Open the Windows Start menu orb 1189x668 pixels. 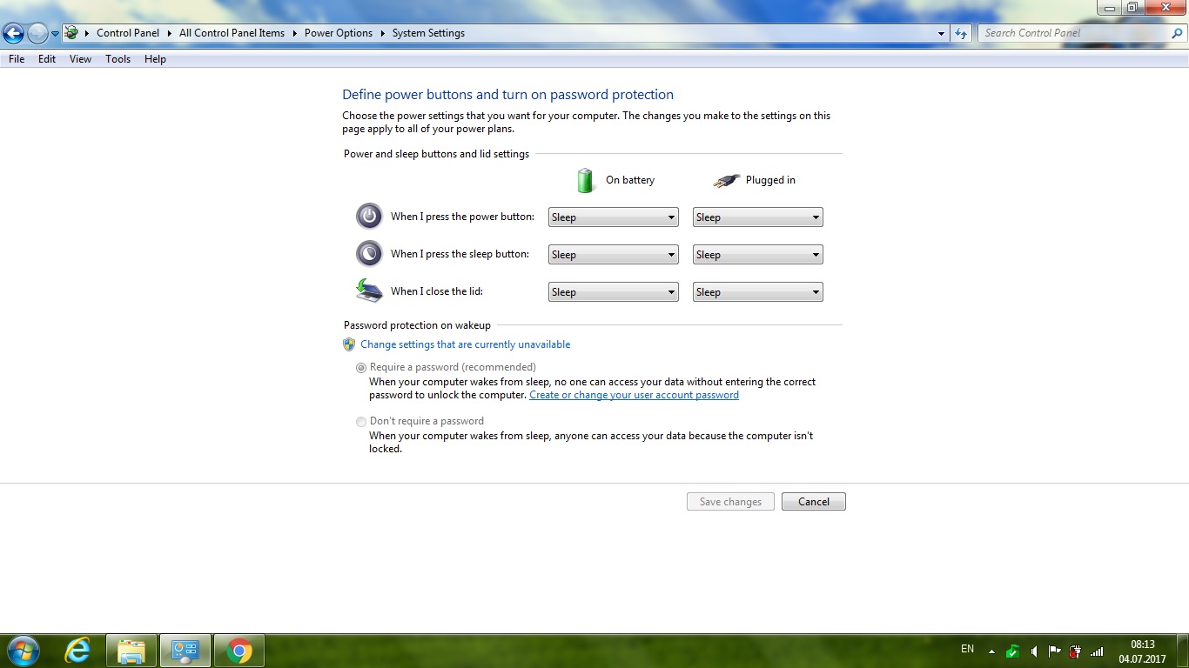coord(22,651)
